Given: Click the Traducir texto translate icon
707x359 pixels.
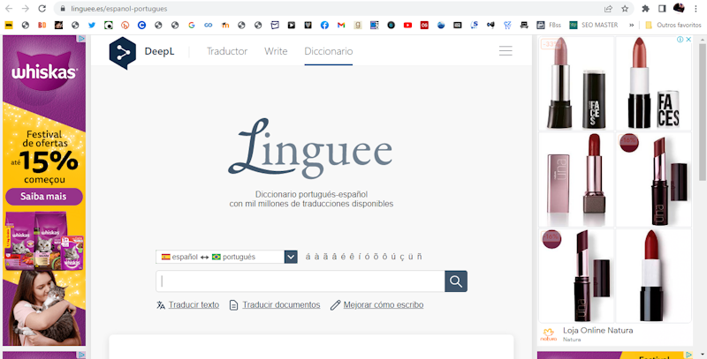Looking at the screenshot, I should click(161, 305).
